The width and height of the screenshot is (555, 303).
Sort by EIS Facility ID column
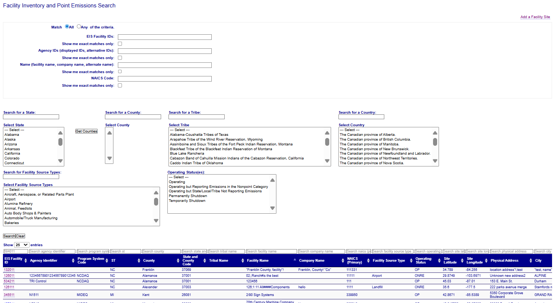(16, 261)
